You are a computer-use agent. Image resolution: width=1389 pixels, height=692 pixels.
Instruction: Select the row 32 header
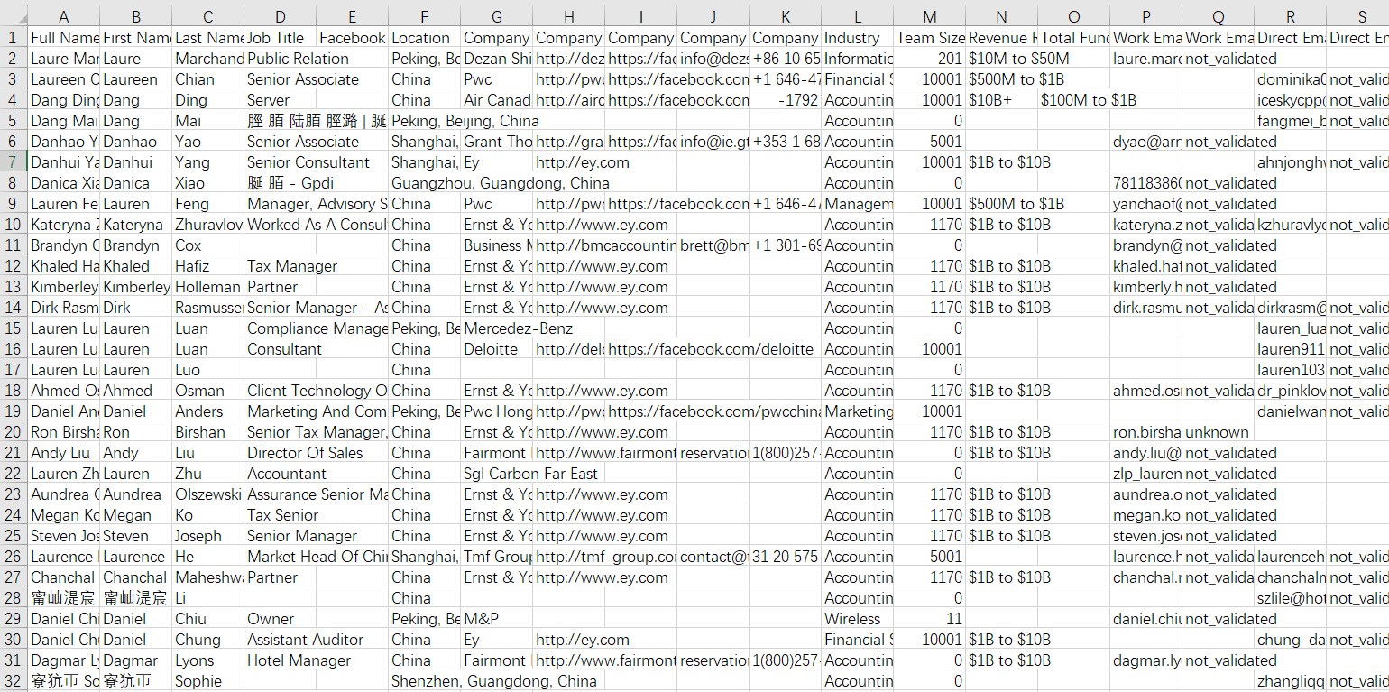point(14,681)
